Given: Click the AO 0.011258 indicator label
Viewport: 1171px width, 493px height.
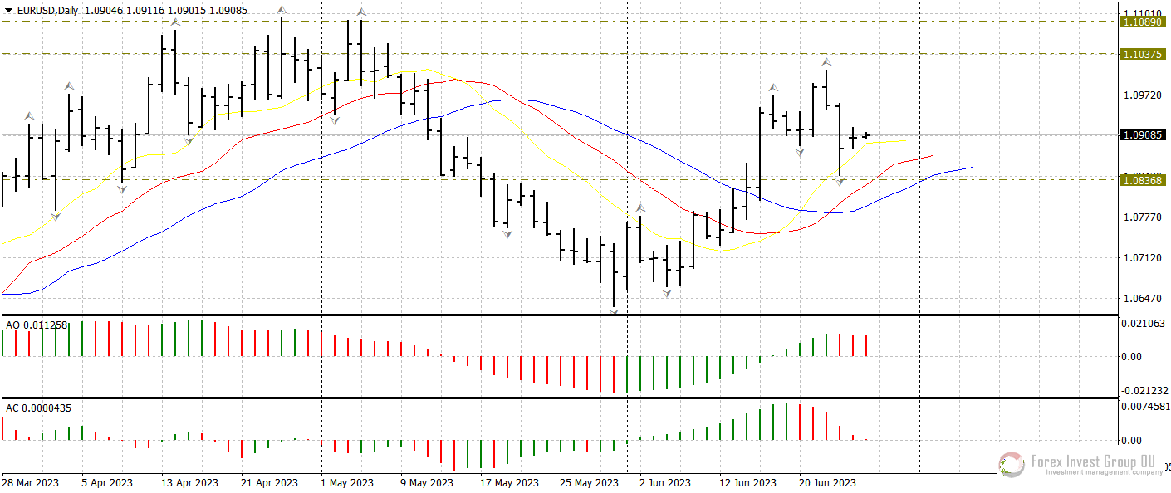Looking at the screenshot, I should 37,325.
